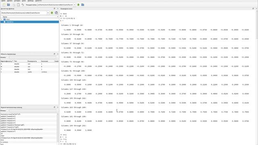The width and height of the screenshot is (258, 145).
Task: Undock the Workspace variables panel
Action: [54, 54]
